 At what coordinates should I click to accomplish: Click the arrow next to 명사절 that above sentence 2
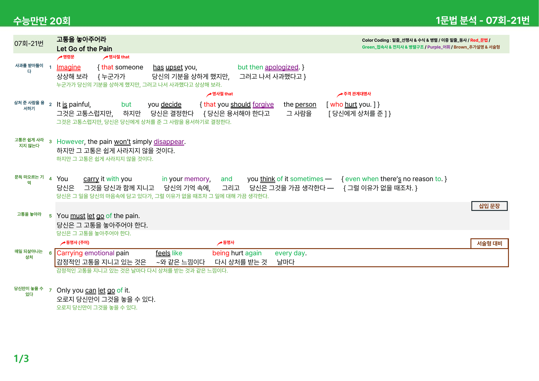(x=209, y=95)
